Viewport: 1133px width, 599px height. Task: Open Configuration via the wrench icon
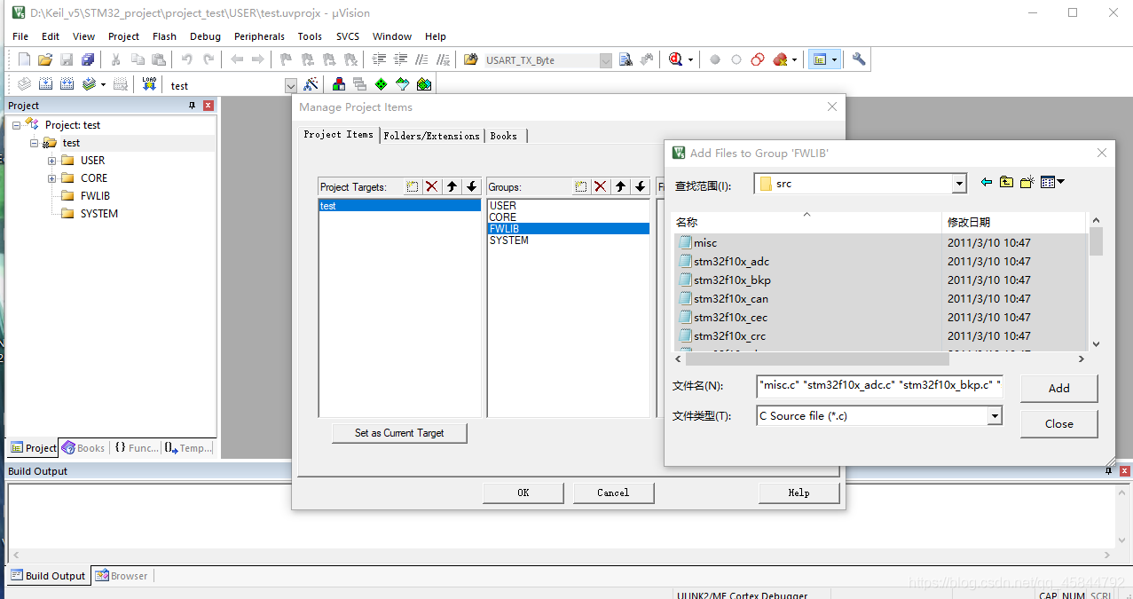(x=858, y=59)
